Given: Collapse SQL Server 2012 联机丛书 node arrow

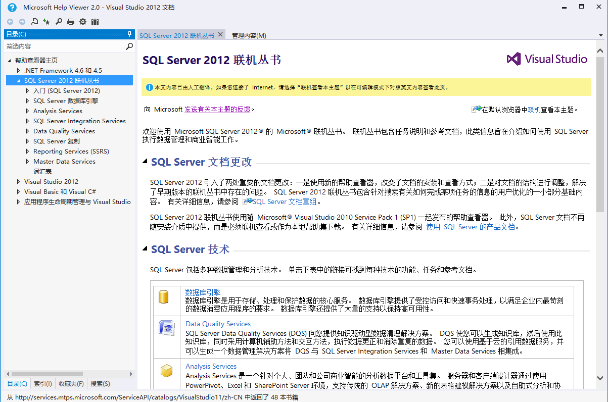Looking at the screenshot, I should [x=19, y=81].
